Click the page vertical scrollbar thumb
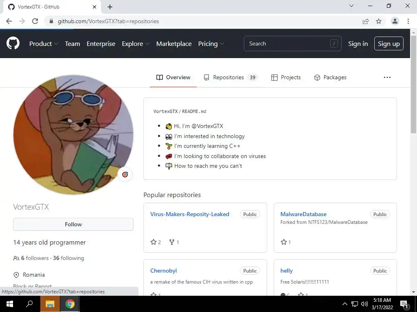Image resolution: width=417 pixels, height=312 pixels. tap(413, 85)
